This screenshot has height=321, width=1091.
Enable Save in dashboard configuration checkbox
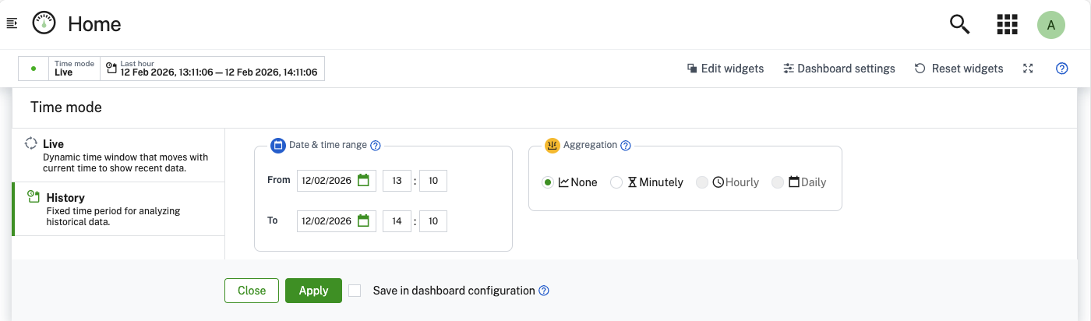click(355, 291)
